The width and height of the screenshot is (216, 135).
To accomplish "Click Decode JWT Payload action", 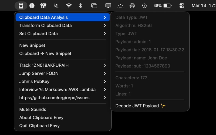I will pos(150,106).
